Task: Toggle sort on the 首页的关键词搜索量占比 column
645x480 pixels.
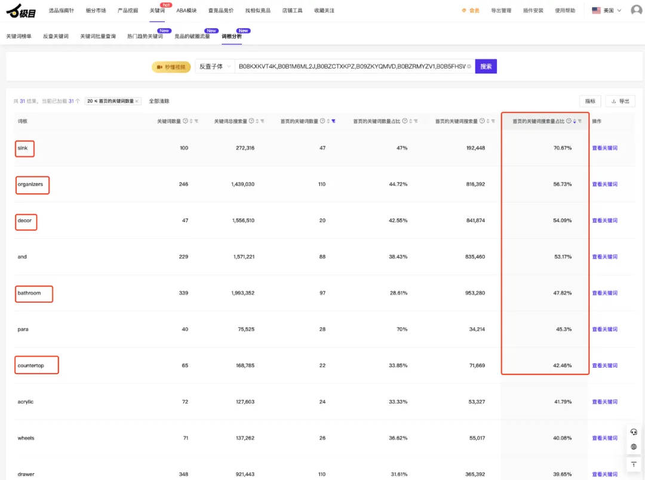Action: point(575,121)
